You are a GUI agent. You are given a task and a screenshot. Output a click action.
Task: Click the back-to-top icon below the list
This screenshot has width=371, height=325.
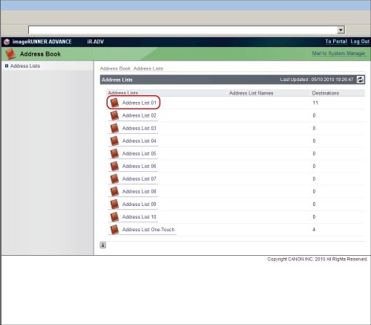tap(103, 245)
